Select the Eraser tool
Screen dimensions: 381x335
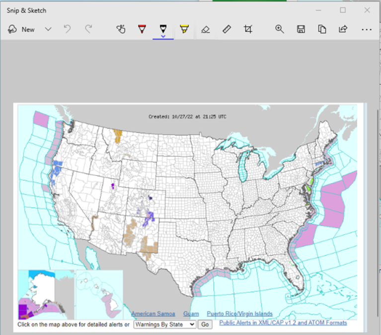205,29
